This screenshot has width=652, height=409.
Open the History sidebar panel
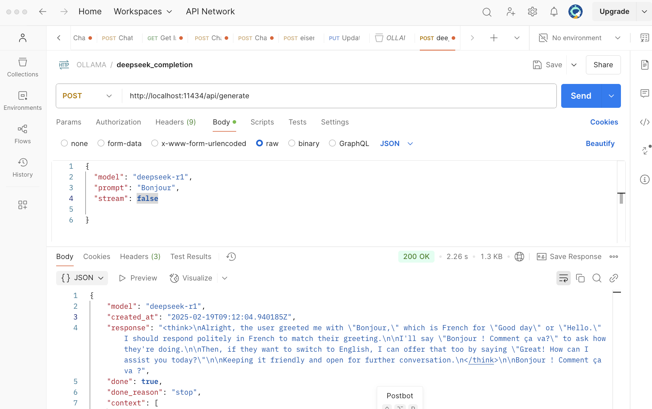click(x=23, y=167)
